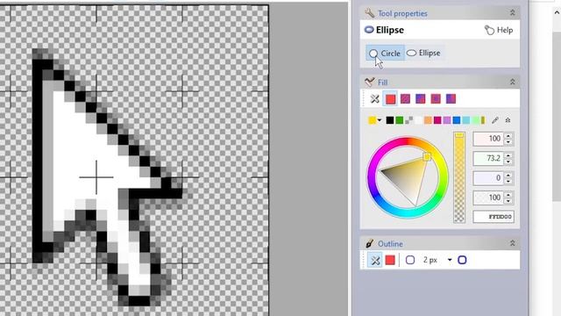This screenshot has height=316, width=561.
Task: Increase the first 100 value stepper
Action: (x=508, y=135)
